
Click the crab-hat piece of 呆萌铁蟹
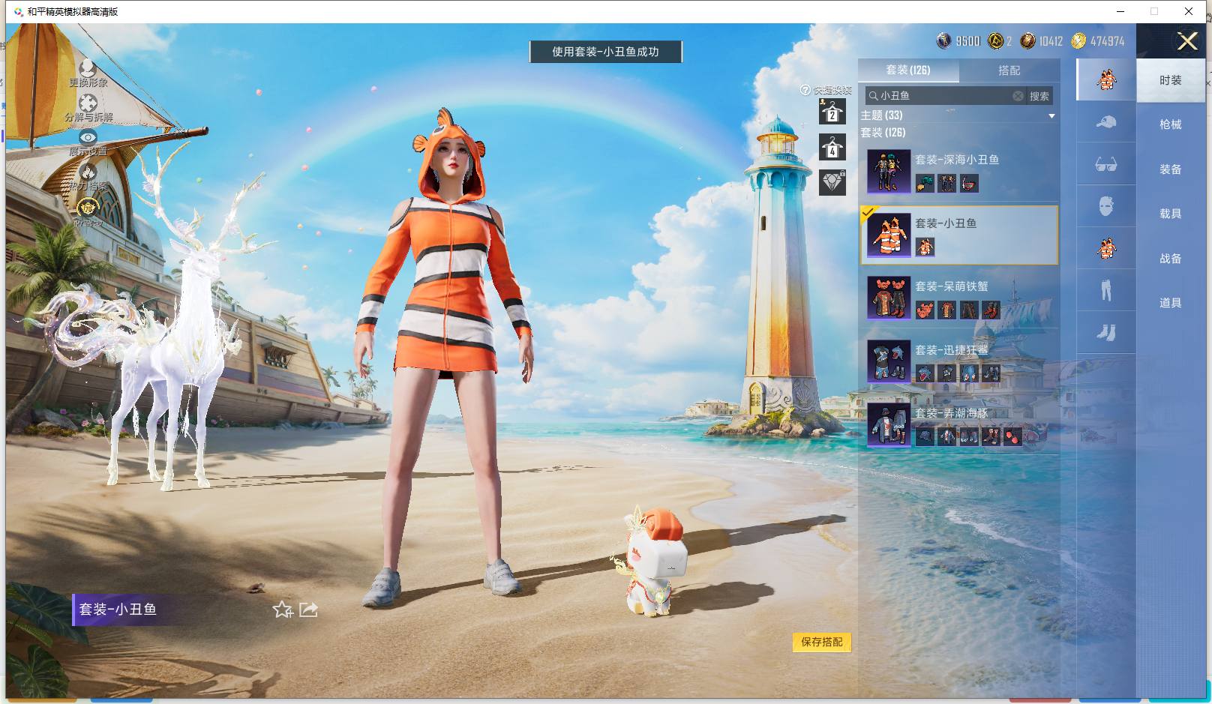pyautogui.click(x=925, y=310)
